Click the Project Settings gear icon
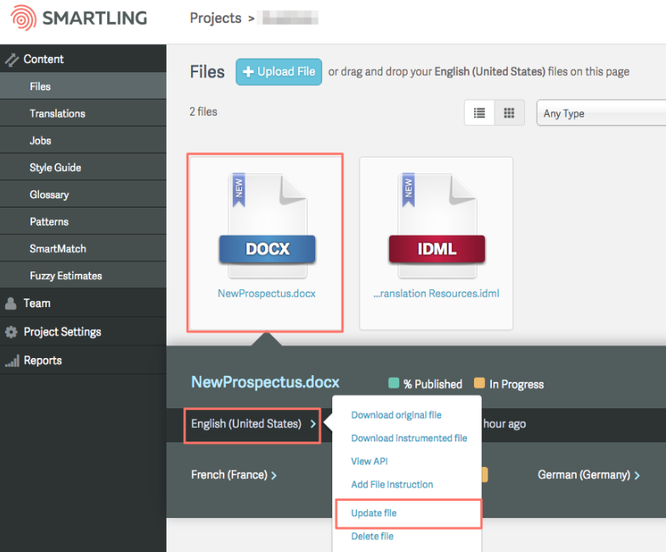The height and width of the screenshot is (552, 666). point(11,332)
